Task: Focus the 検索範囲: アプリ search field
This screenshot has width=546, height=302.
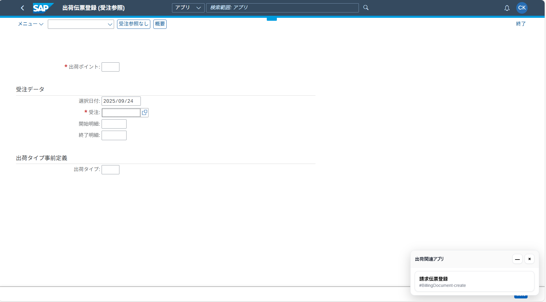Action: 282,8
